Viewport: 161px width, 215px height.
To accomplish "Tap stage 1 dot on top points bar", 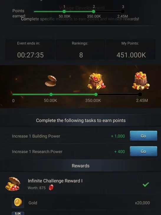I will (x=64, y=12).
